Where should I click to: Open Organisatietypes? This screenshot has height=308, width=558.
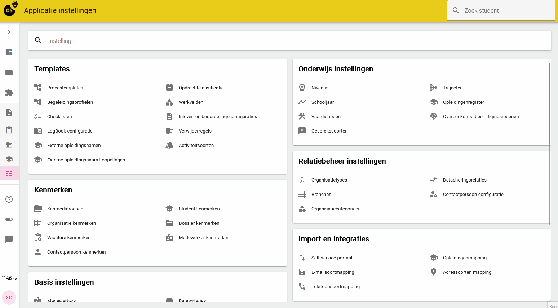329,180
